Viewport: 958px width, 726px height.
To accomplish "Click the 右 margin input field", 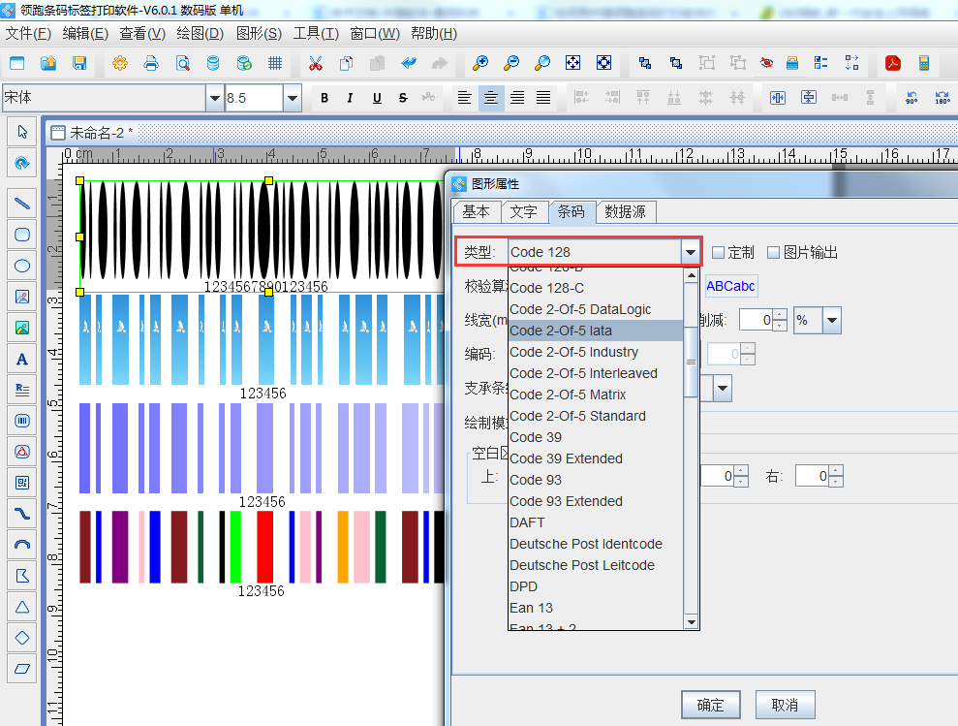I will click(x=812, y=476).
